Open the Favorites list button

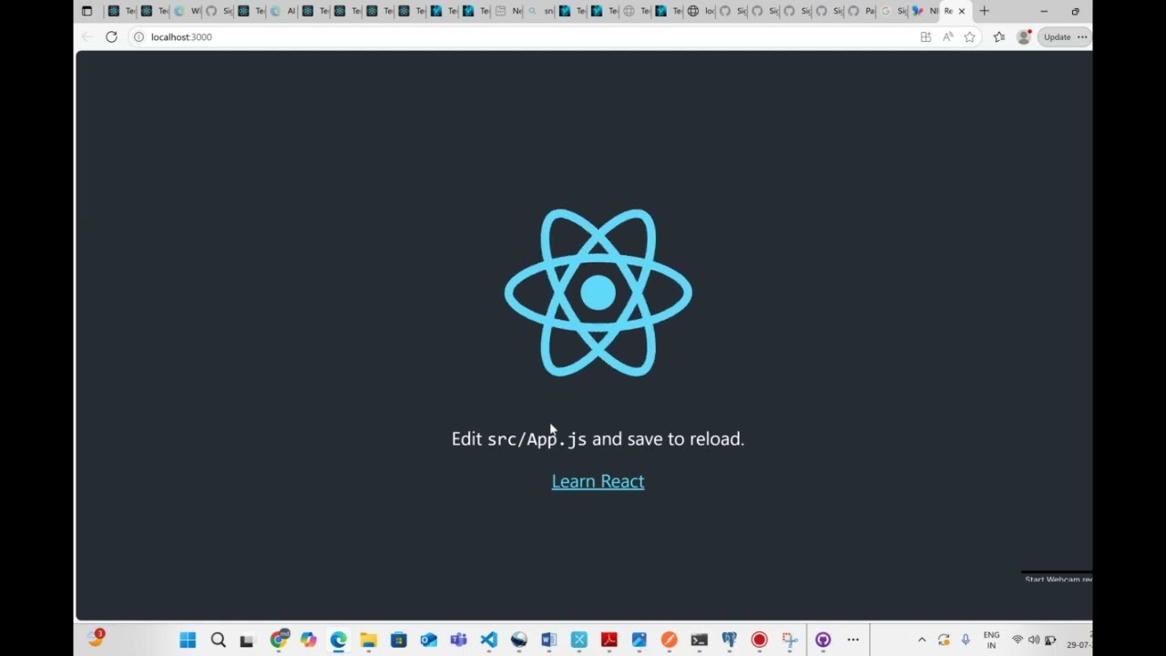[x=999, y=37]
